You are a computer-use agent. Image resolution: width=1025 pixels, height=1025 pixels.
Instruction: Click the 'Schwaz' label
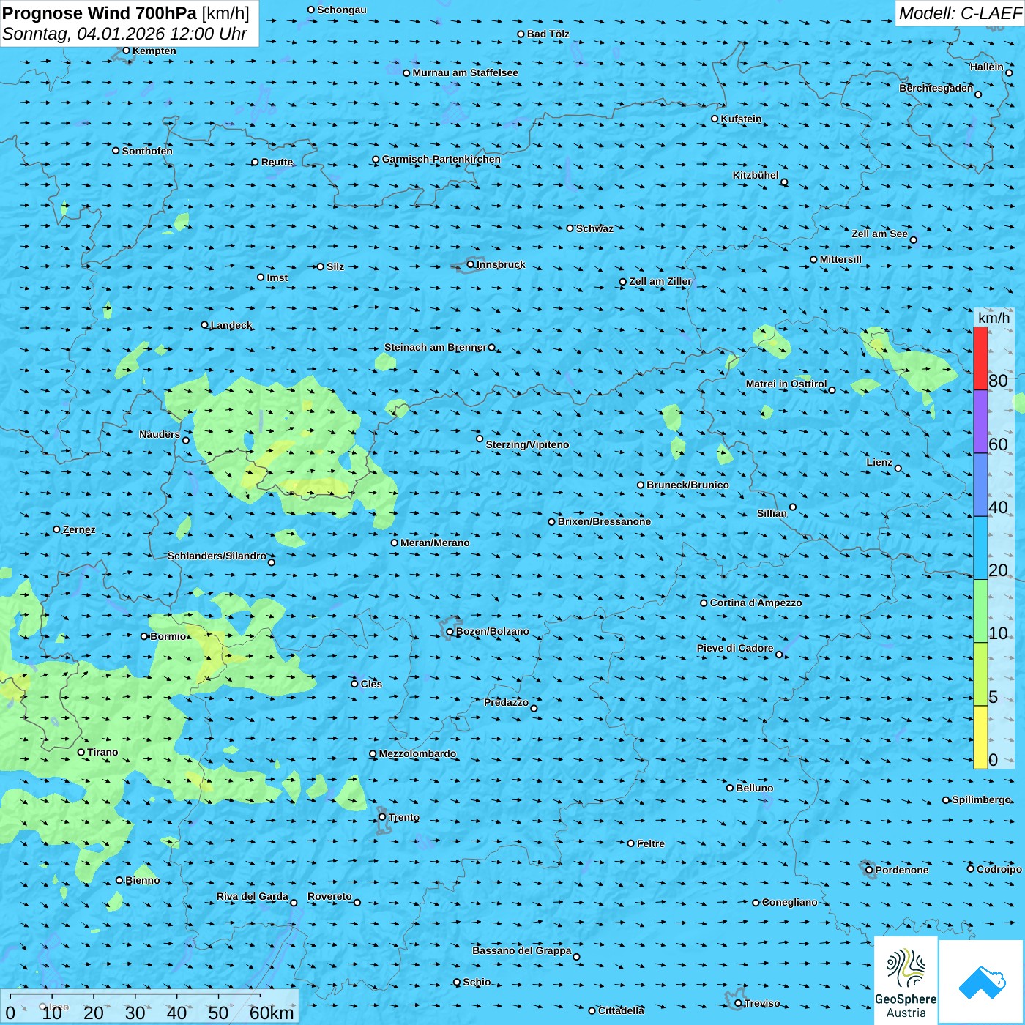coord(594,228)
